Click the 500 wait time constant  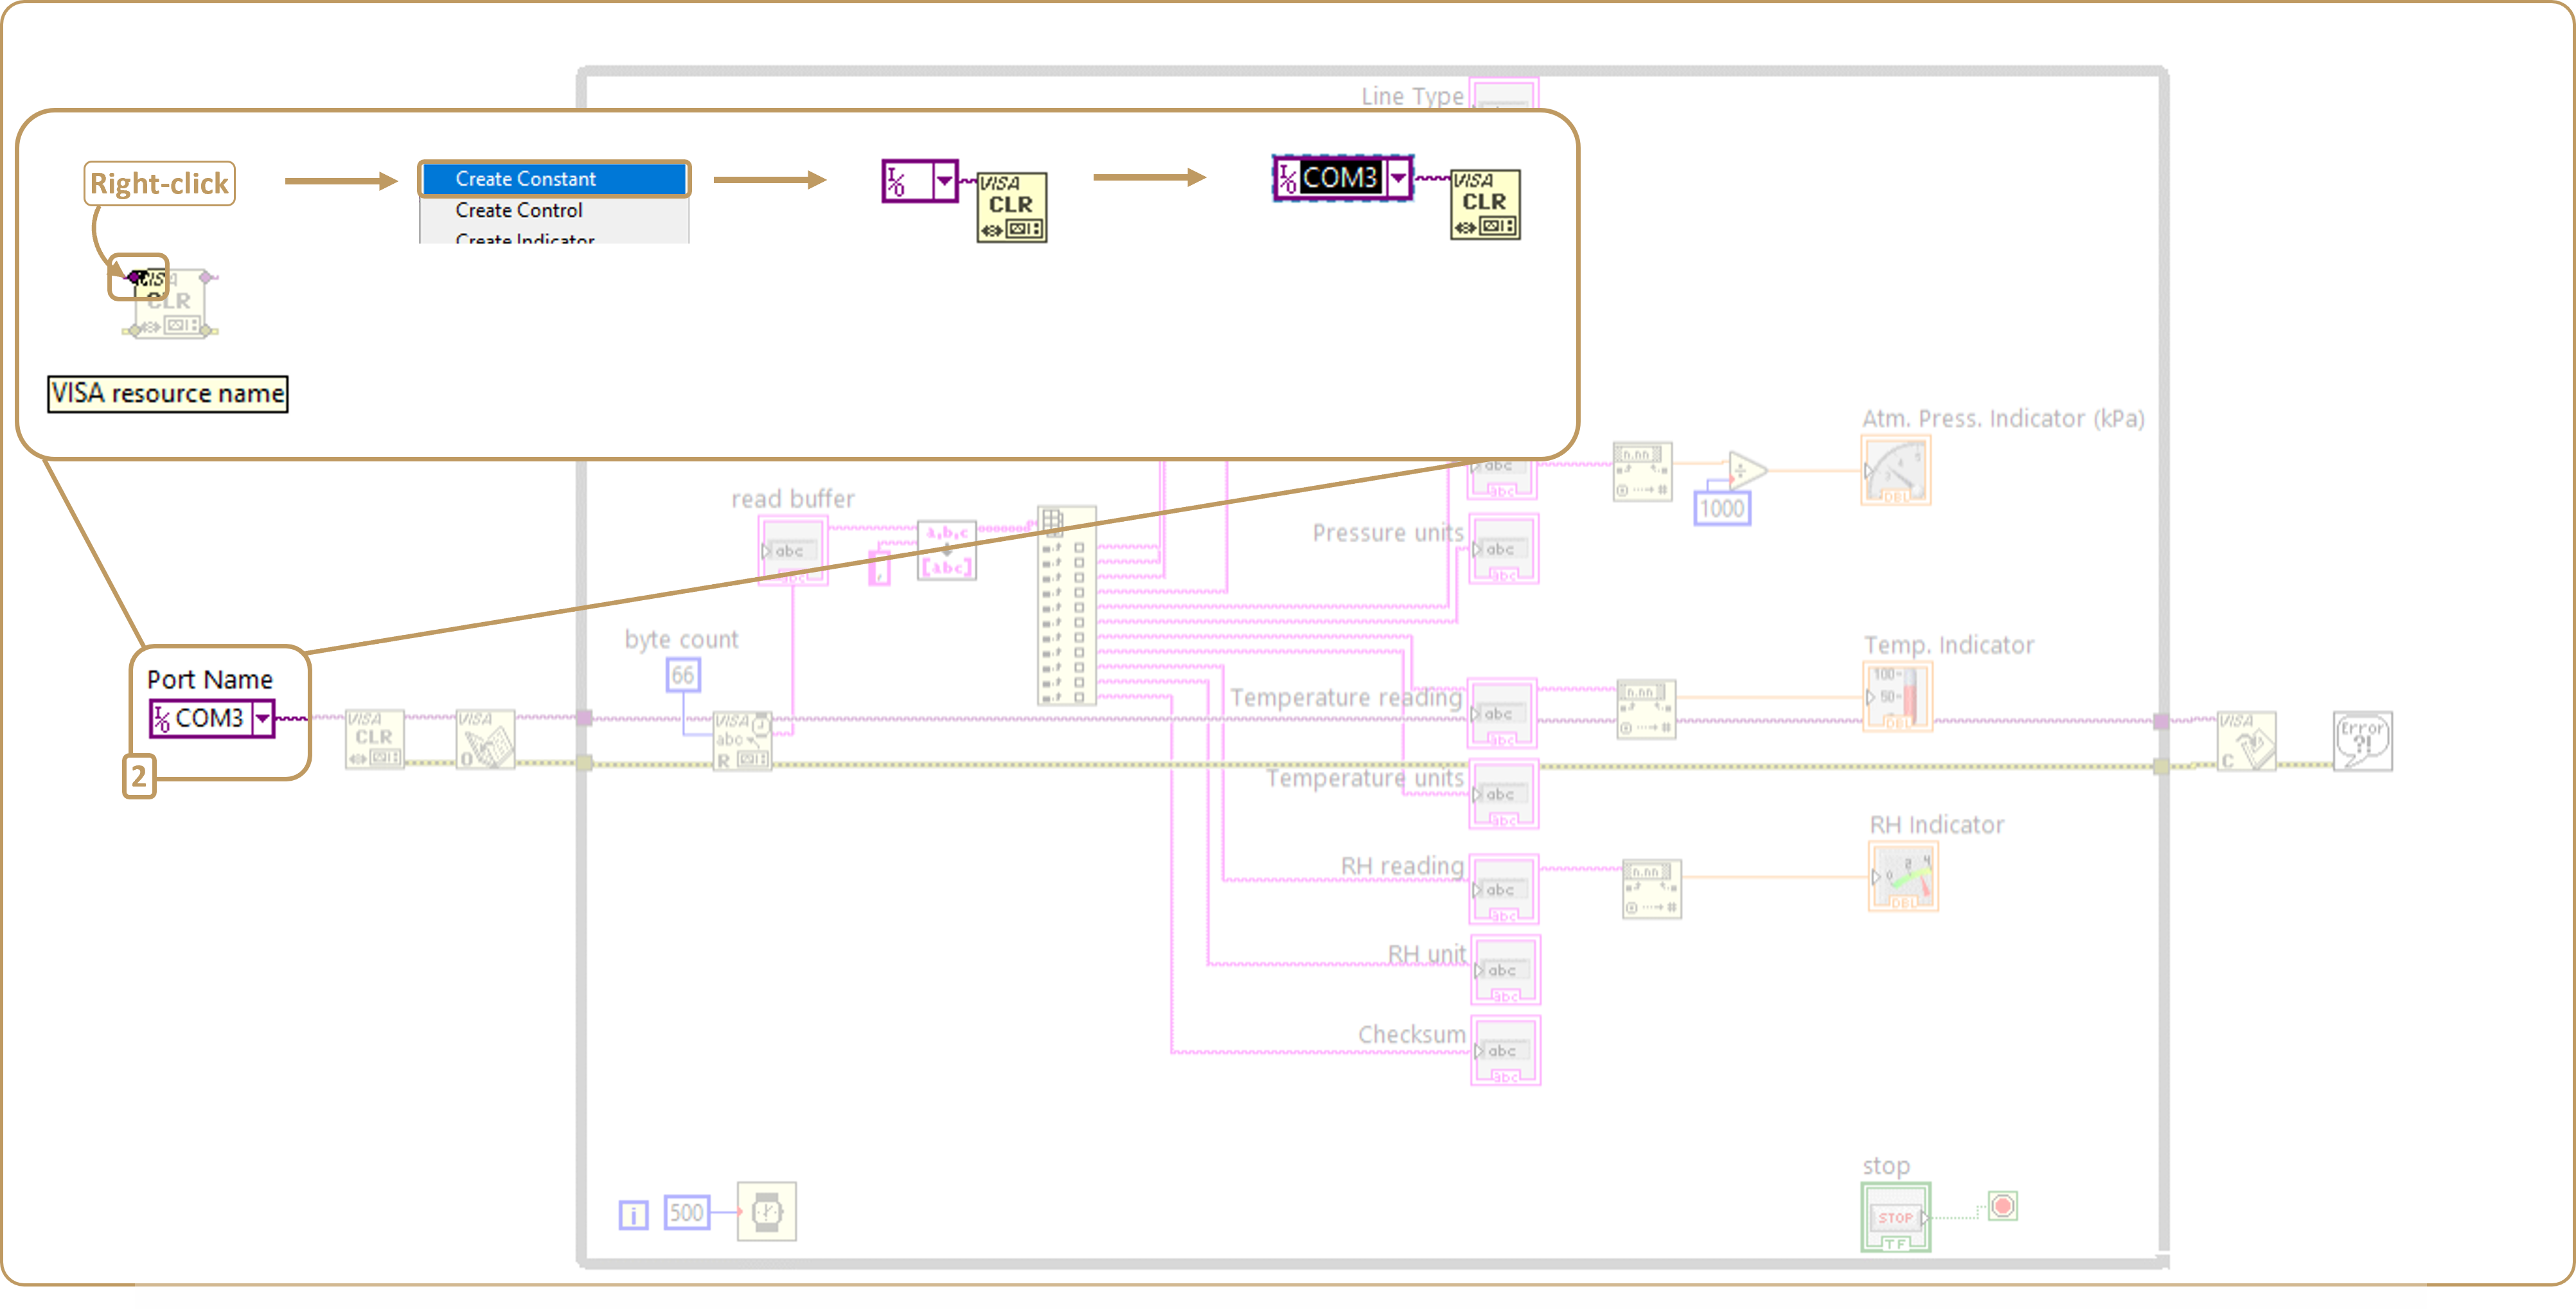[687, 1213]
